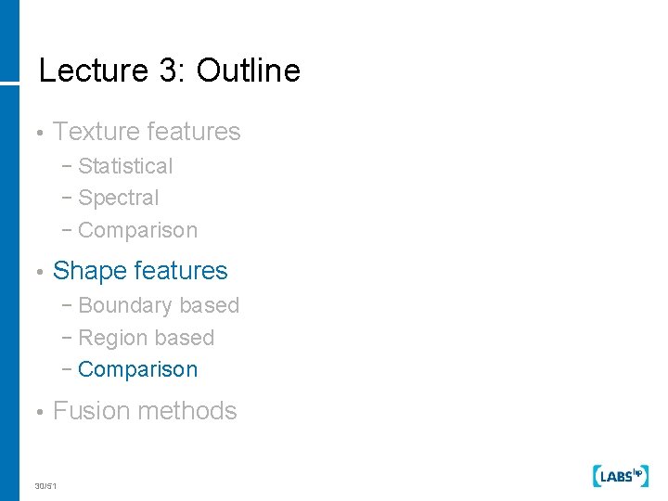This screenshot has width=668, height=501.
Task: Click the dash marker before Spectral
Action: pyautogui.click(x=71, y=199)
